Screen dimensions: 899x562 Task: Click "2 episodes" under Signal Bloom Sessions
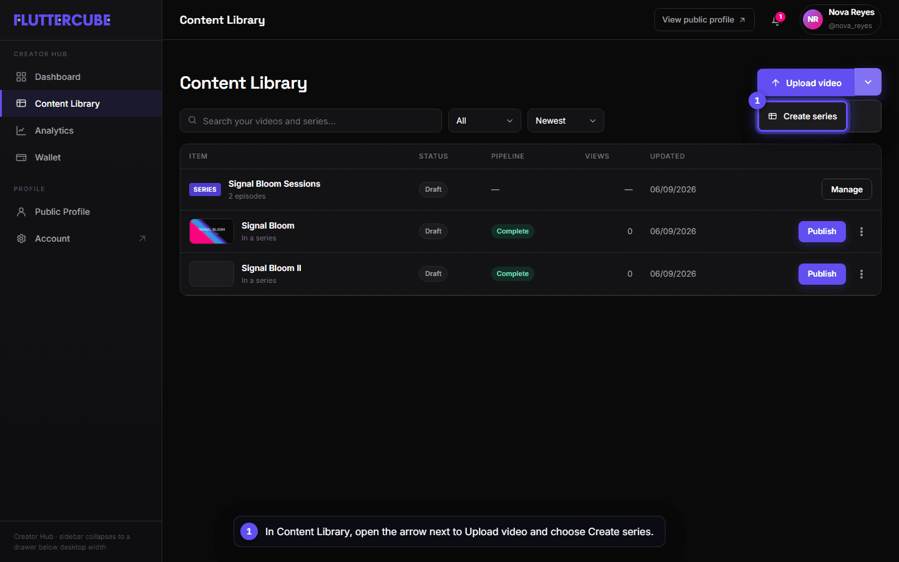(247, 196)
